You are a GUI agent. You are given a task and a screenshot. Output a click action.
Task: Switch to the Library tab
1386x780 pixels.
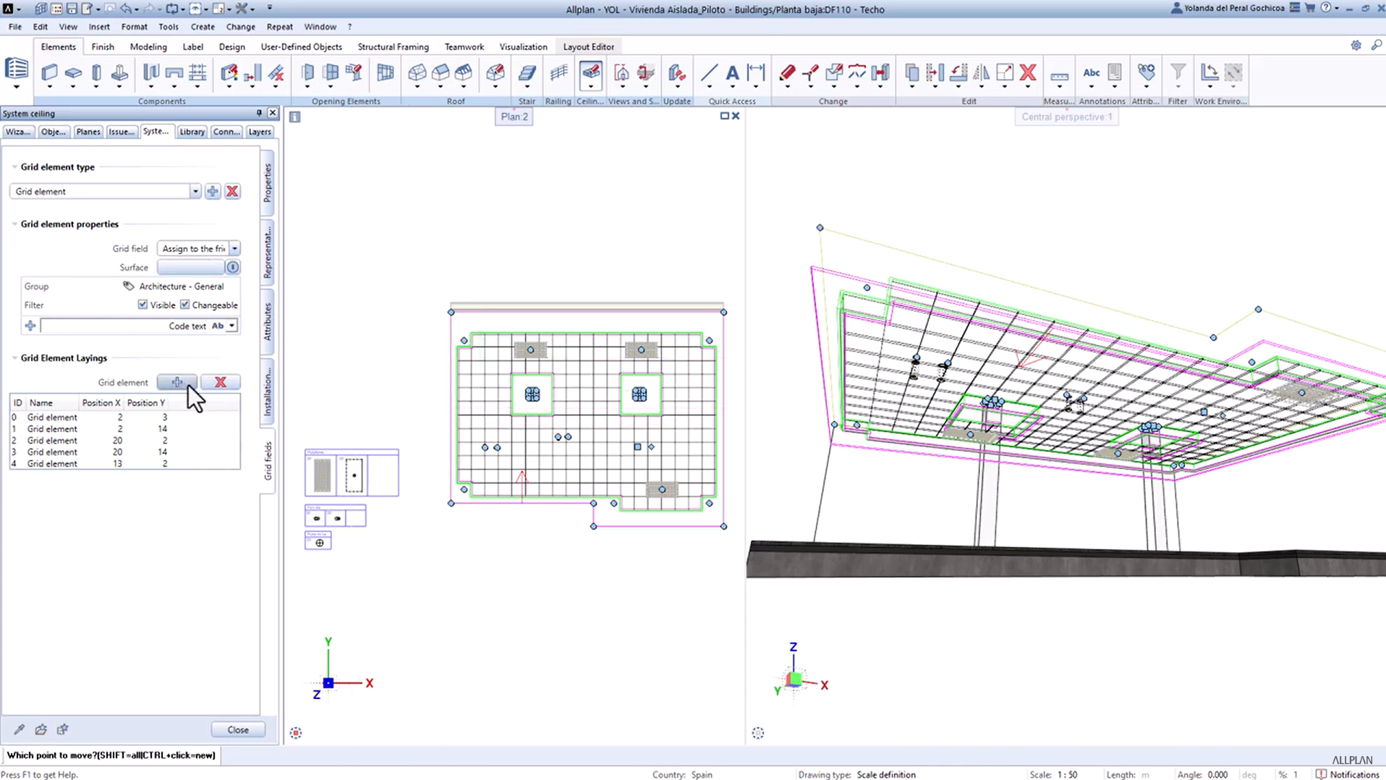click(192, 132)
